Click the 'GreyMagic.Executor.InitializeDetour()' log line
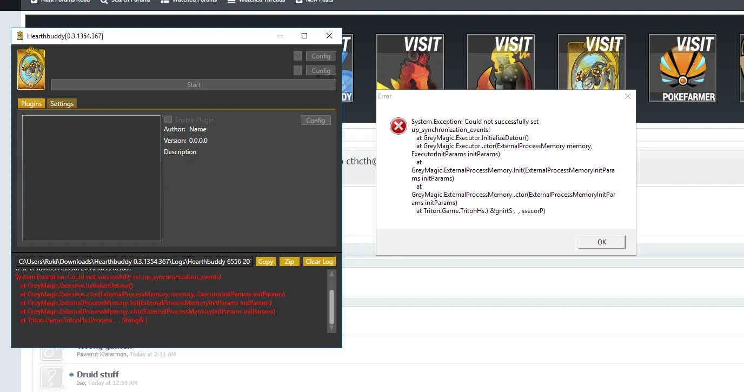This screenshot has height=392, width=744. [76, 285]
